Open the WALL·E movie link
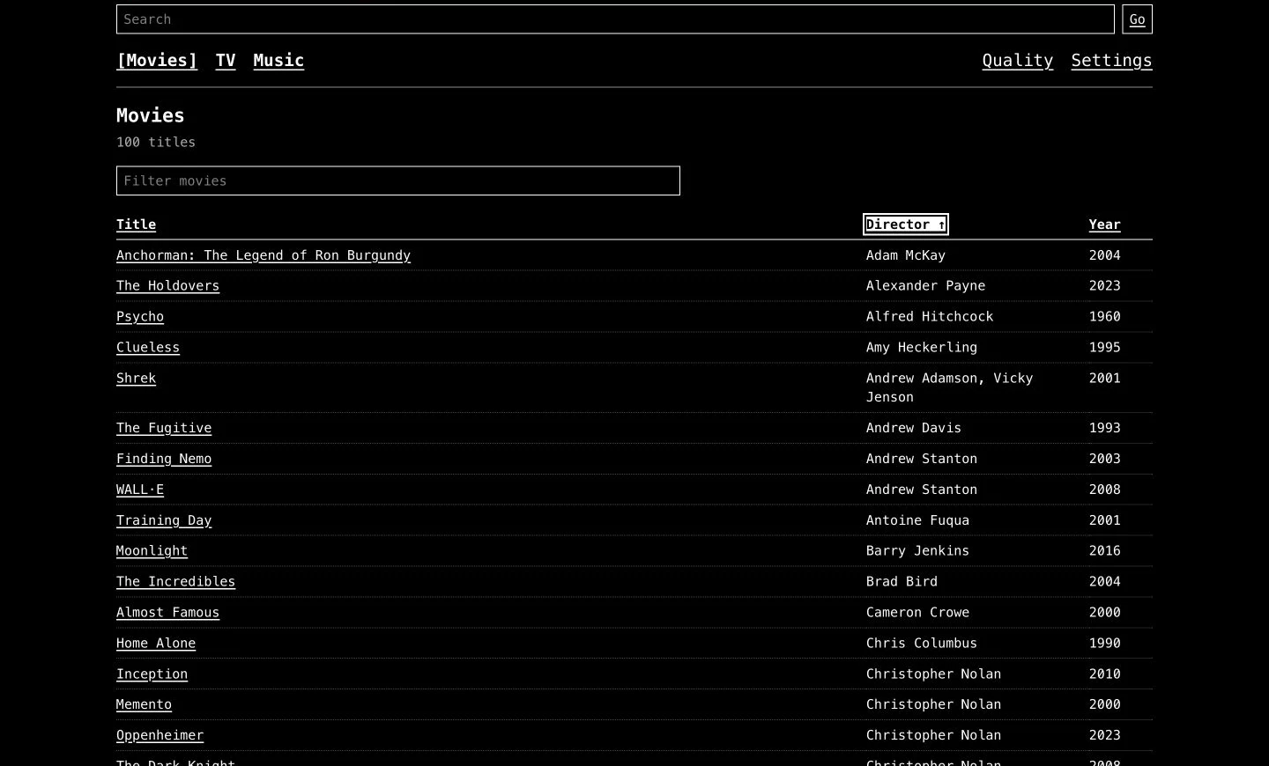This screenshot has height=766, width=1269. 140,490
